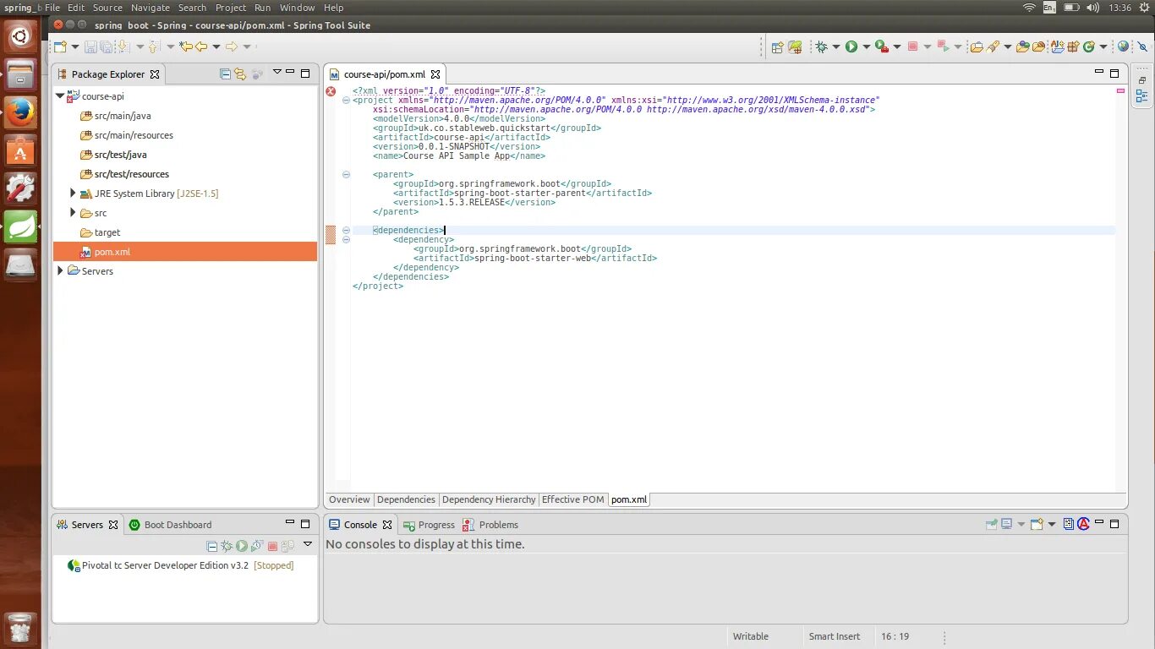Expand the src folder node
Screen dimensions: 1155x649
(74, 213)
